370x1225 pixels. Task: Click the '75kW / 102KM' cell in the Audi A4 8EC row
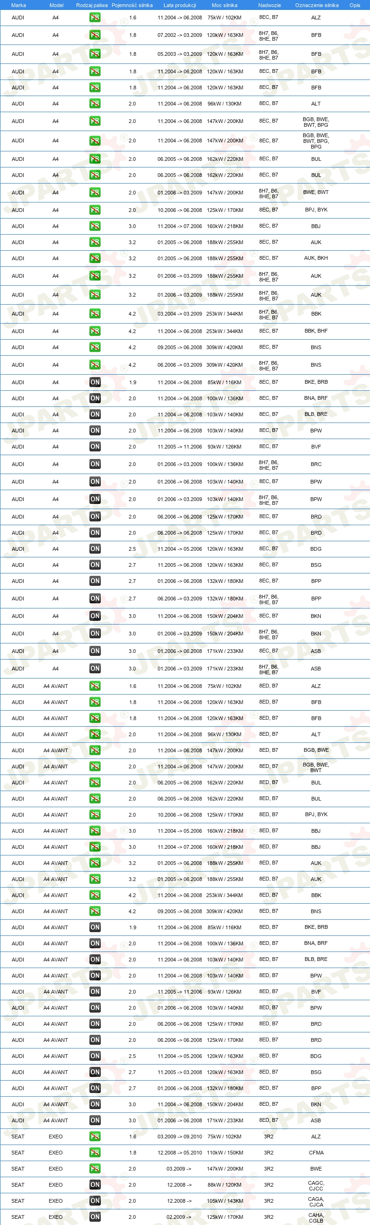tap(224, 18)
